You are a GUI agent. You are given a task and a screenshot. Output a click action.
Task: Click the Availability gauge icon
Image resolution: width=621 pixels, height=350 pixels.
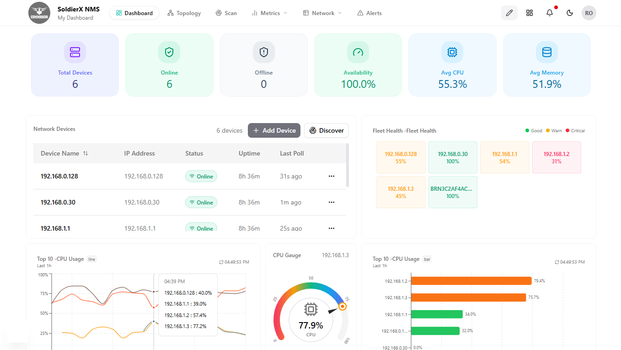(358, 52)
